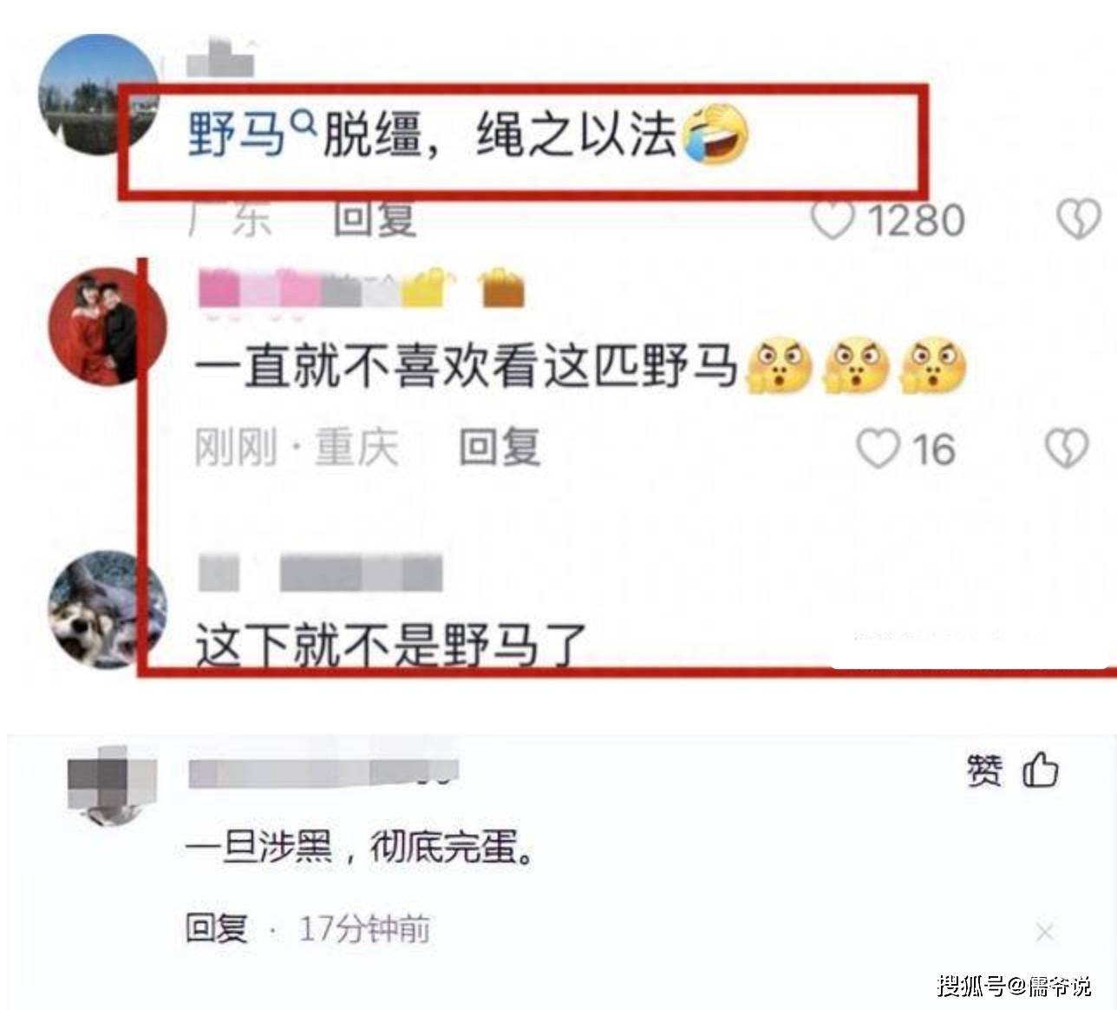Reply to the Guangdong comment
This screenshot has height=1010, width=1117.
tap(375, 220)
